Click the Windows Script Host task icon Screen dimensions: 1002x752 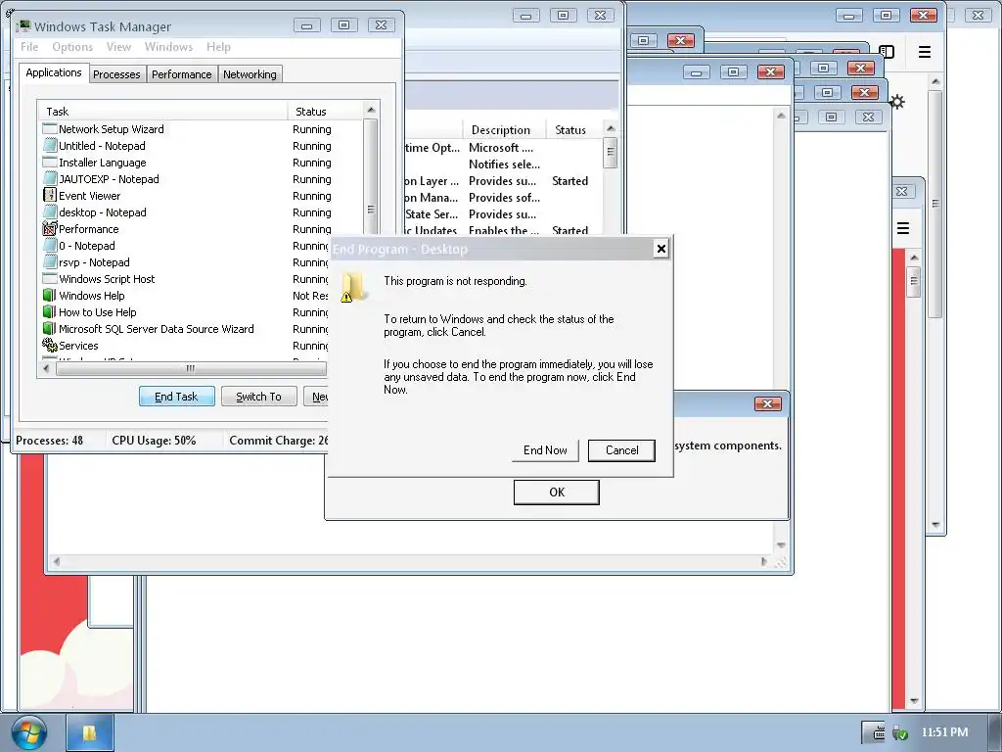[50, 279]
